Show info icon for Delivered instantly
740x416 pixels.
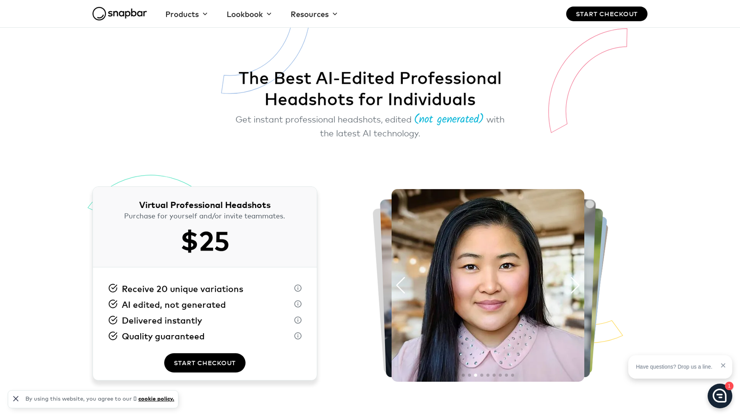click(298, 320)
